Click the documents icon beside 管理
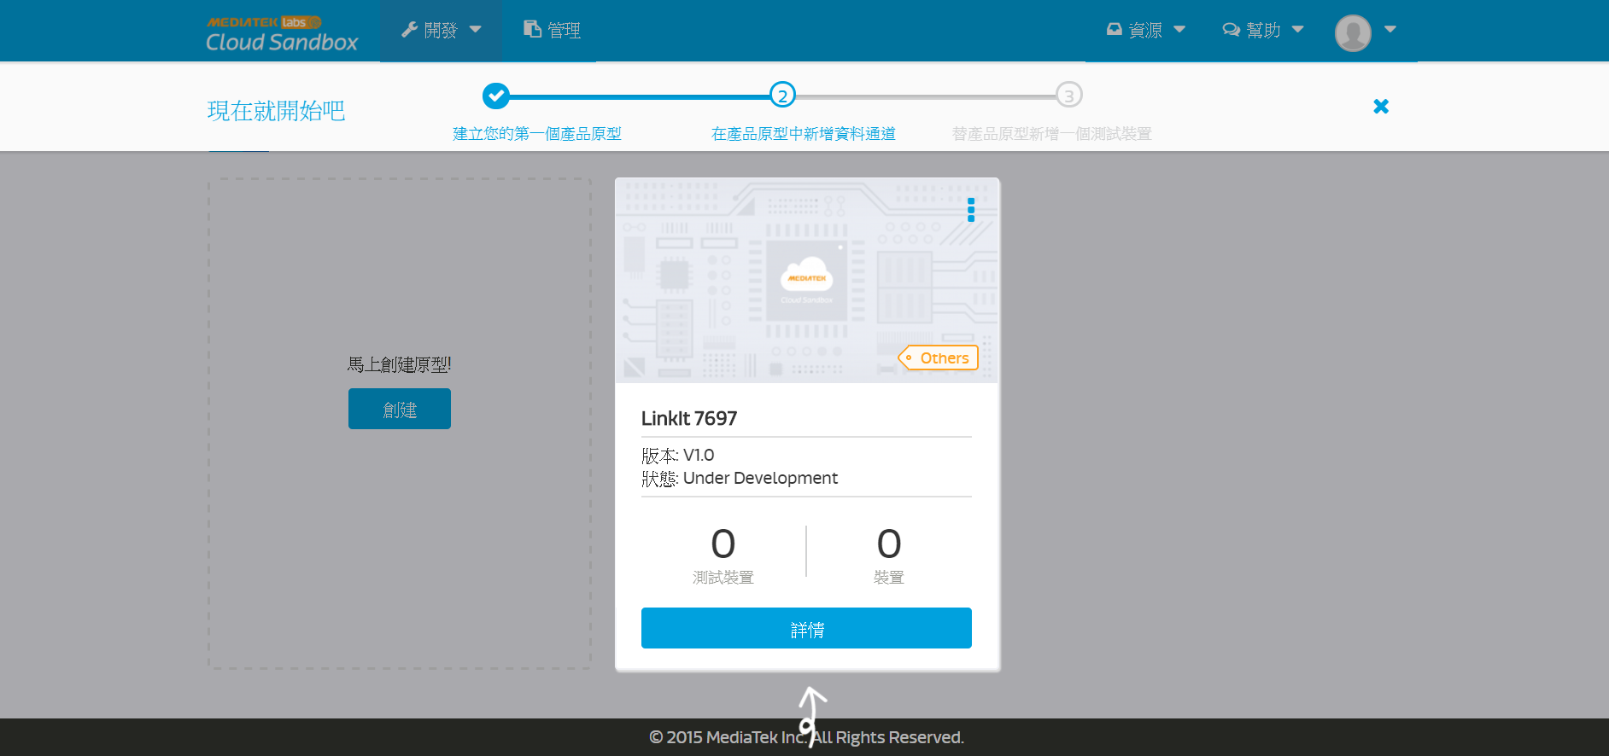The width and height of the screenshot is (1609, 756). [532, 29]
